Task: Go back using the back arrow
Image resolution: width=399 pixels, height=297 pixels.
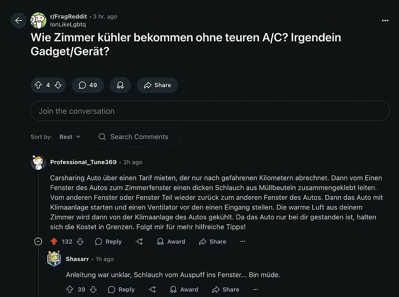Action: (x=19, y=20)
